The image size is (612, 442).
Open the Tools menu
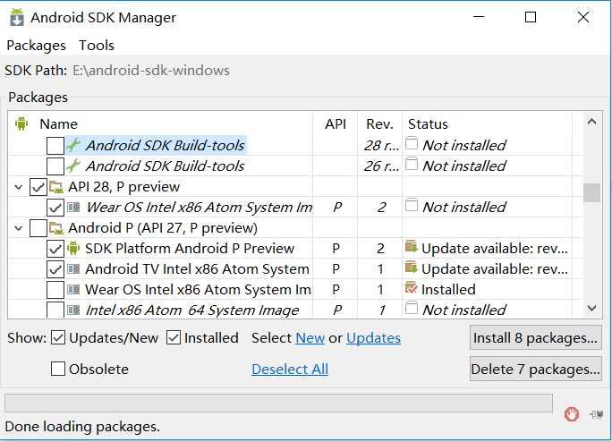(97, 46)
